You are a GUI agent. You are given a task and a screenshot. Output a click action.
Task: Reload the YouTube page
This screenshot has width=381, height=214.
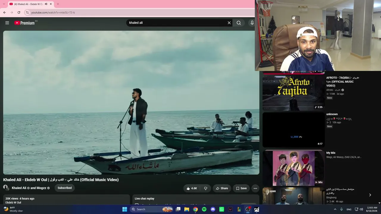coord(19,12)
